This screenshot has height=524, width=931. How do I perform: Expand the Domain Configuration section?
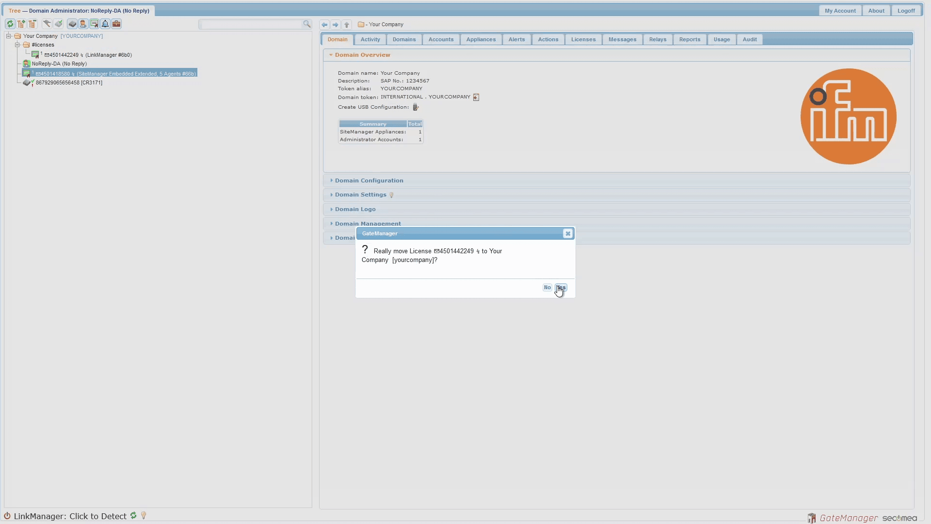[369, 180]
